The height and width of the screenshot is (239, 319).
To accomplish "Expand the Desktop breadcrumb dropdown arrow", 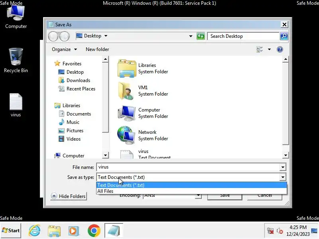I will click(x=106, y=36).
